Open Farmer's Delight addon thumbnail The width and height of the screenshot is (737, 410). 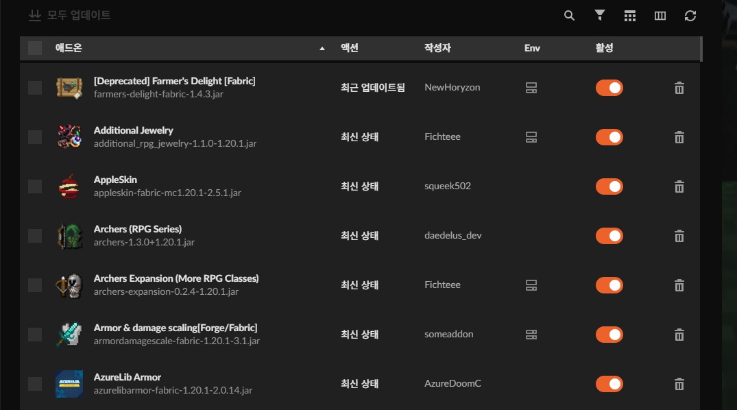point(69,88)
